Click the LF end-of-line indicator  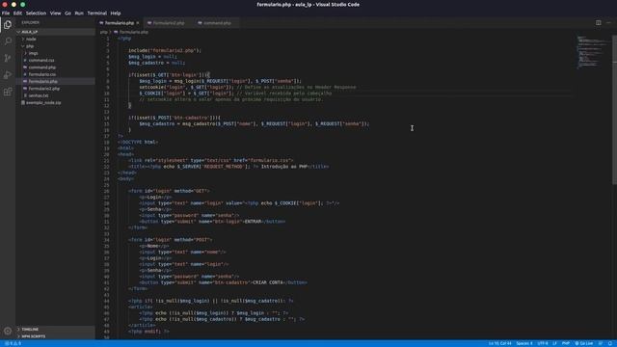[x=554, y=343]
